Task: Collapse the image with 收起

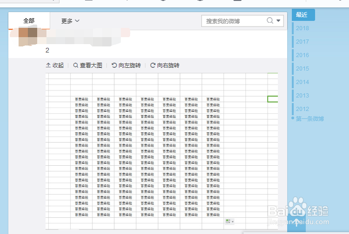Action: coord(55,65)
